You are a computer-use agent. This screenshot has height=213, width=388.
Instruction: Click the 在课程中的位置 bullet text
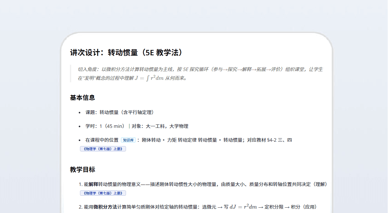(102, 140)
